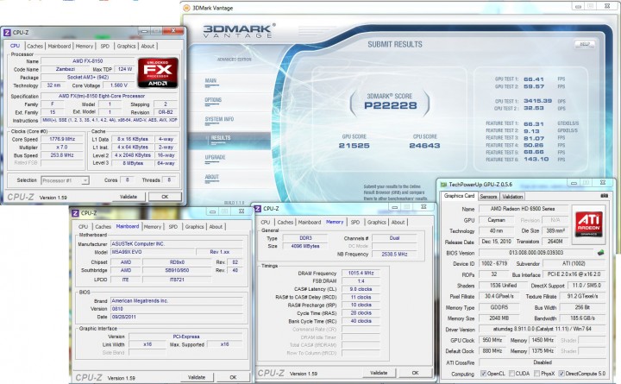
Task: Open the Validation tab in GPU-Z
Action: (x=512, y=197)
